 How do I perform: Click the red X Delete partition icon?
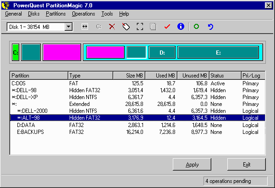tap(112, 27)
